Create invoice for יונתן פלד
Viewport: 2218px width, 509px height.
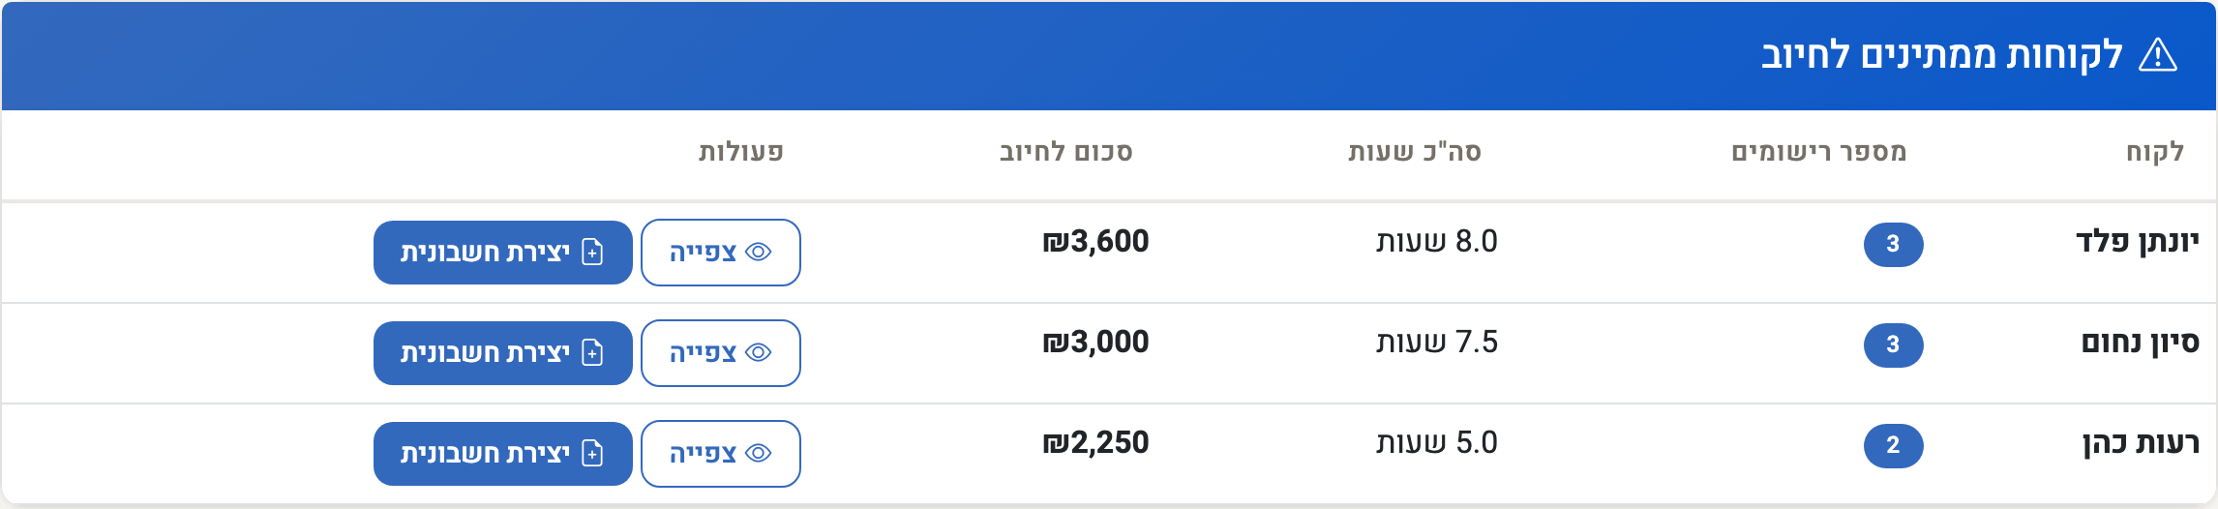503,253
